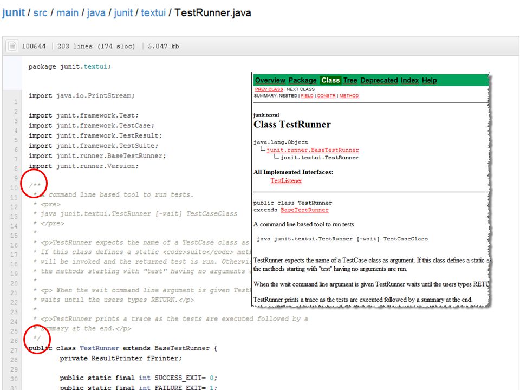This screenshot has height=390, width=520.
Task: Click the file document icon beside 100644
Action: (12, 45)
